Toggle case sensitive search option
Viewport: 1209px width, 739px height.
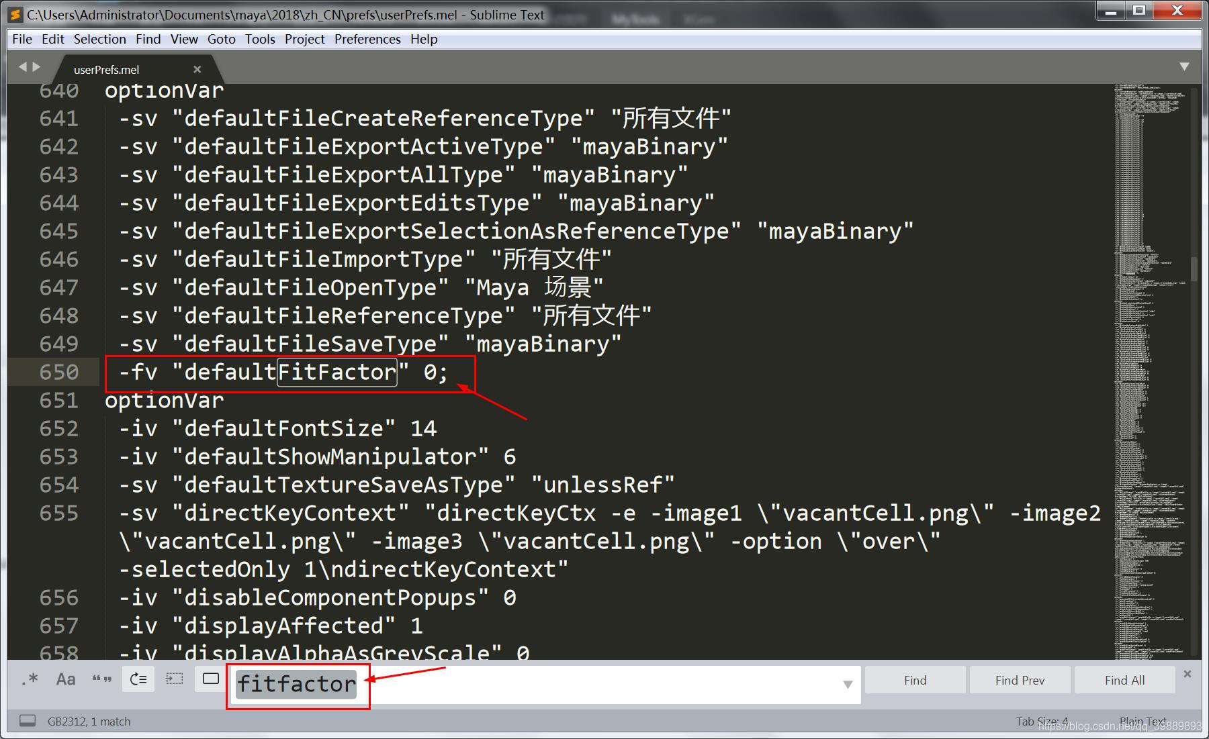pos(66,679)
